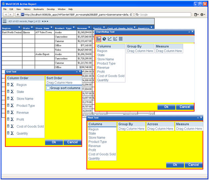Open the History menu

[x=27, y=9]
